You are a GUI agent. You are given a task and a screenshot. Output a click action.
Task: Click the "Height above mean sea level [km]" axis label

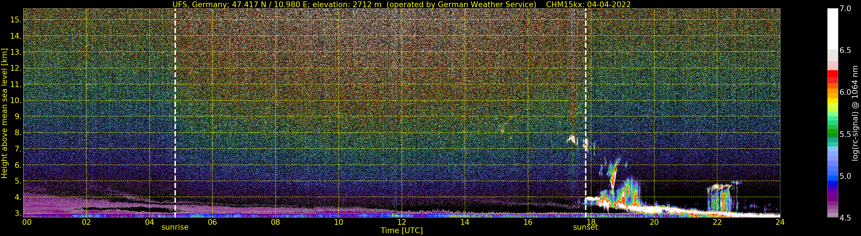tap(4, 113)
